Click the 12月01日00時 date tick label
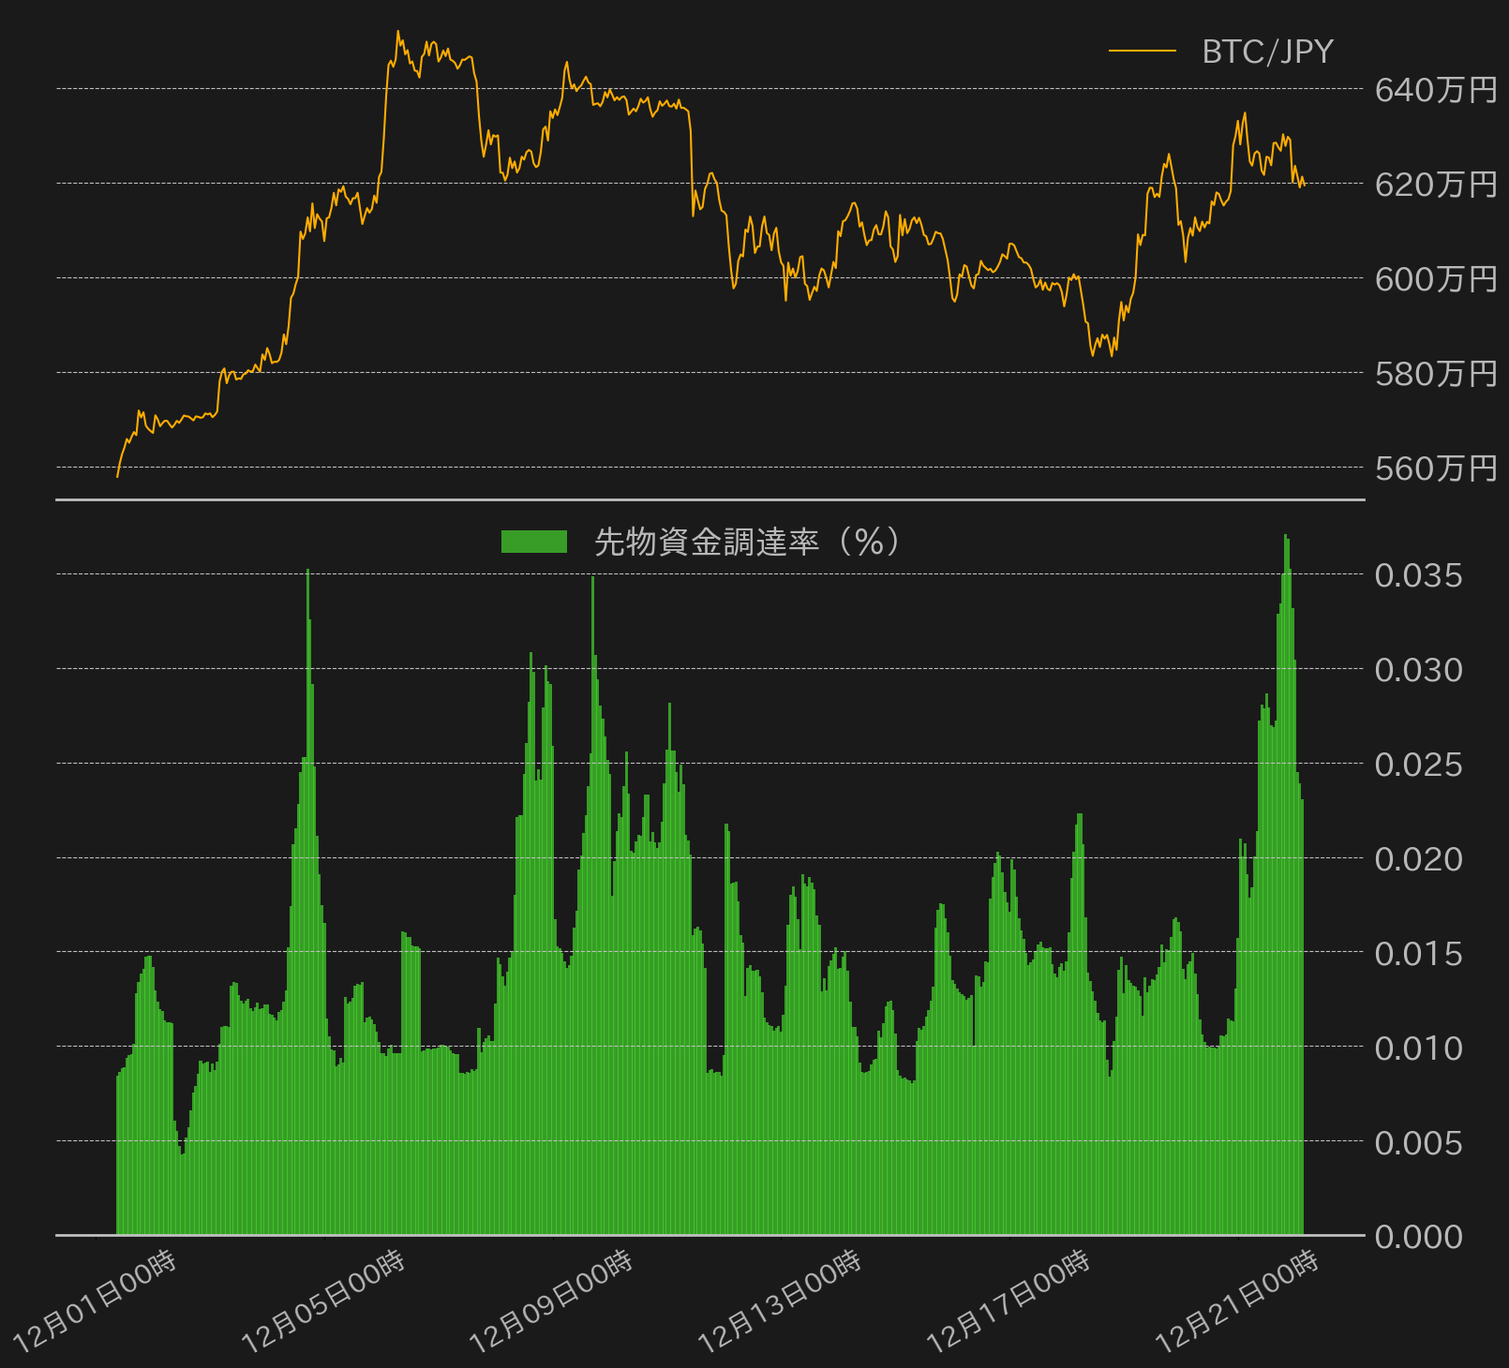1509x1368 pixels. click(x=95, y=1301)
